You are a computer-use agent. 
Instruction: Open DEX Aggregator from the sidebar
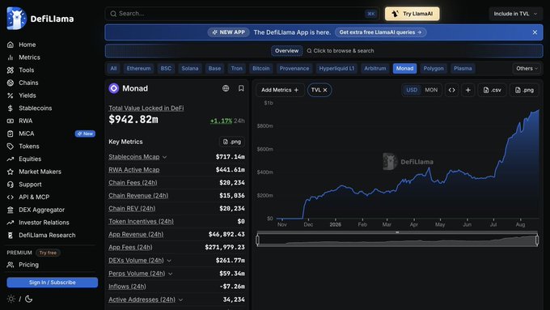point(41,210)
